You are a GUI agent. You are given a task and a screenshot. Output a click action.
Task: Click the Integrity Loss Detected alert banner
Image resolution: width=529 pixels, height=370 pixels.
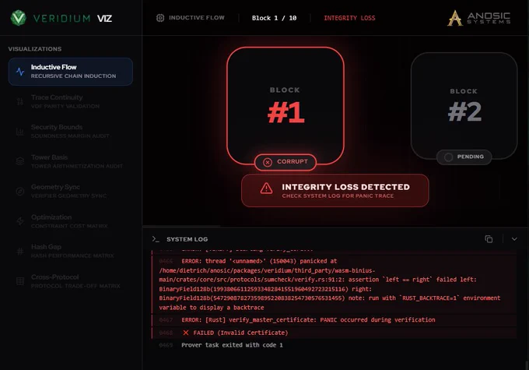click(x=335, y=191)
